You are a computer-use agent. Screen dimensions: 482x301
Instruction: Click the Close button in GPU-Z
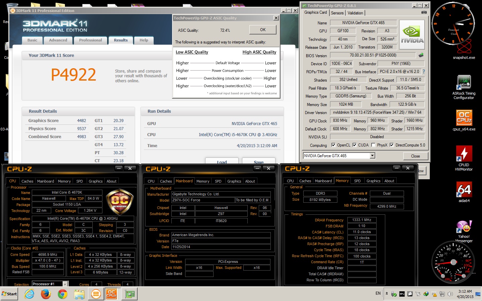pos(415,156)
